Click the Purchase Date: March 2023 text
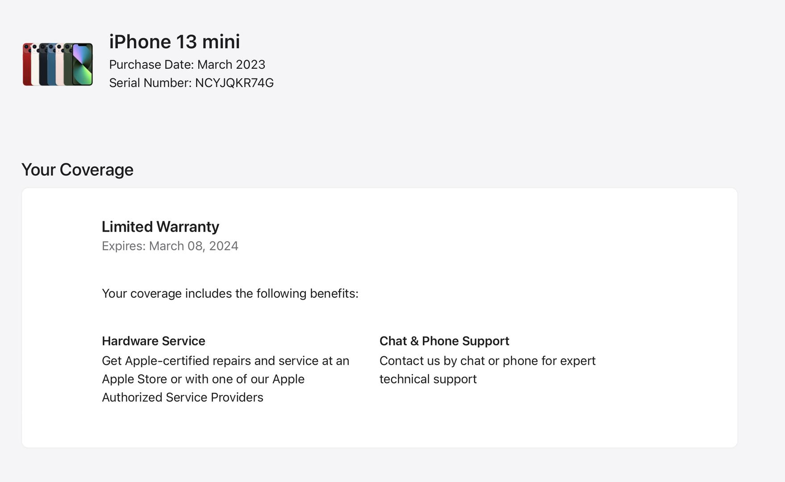 tap(187, 64)
